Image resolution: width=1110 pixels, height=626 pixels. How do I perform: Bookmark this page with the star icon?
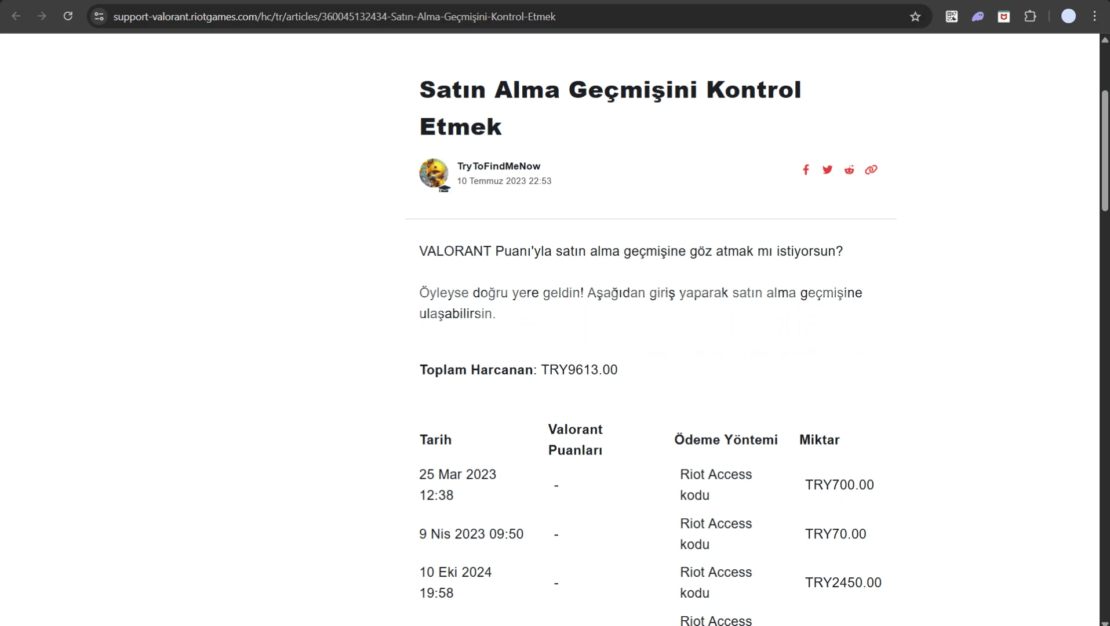915,16
